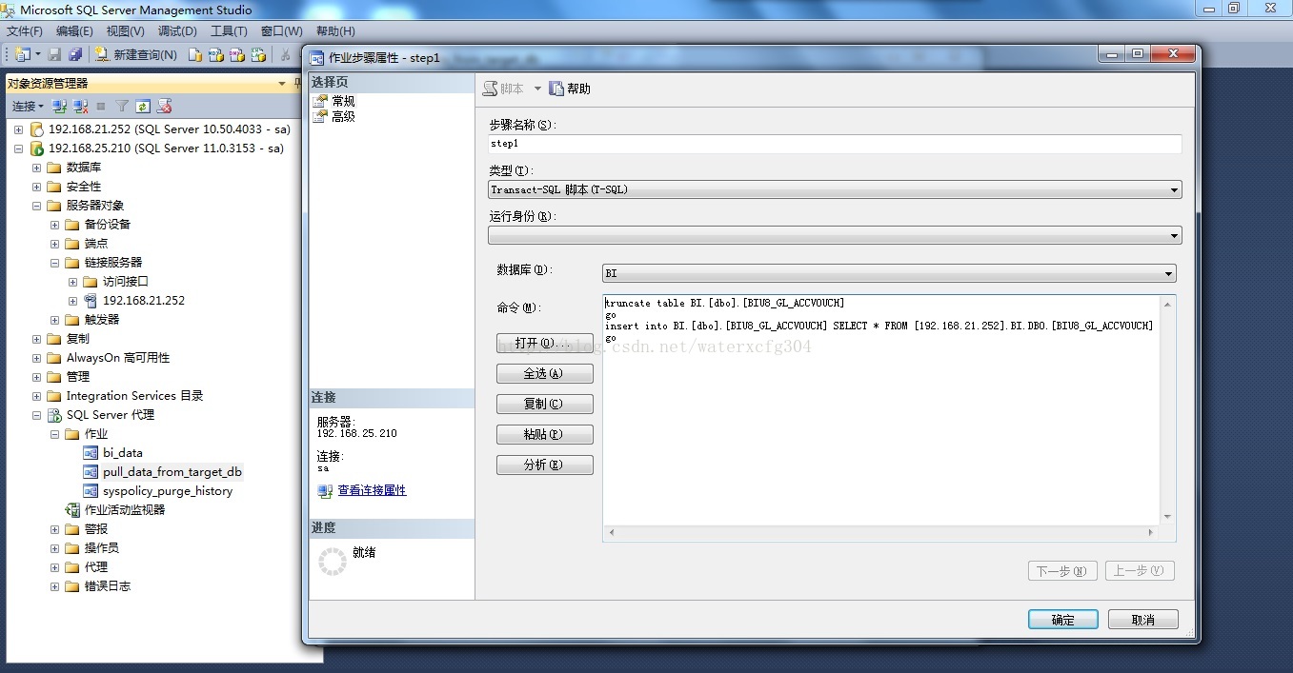Open the 类型 Transact-SQL combo box
Screen dimensions: 1293x673
(835, 189)
